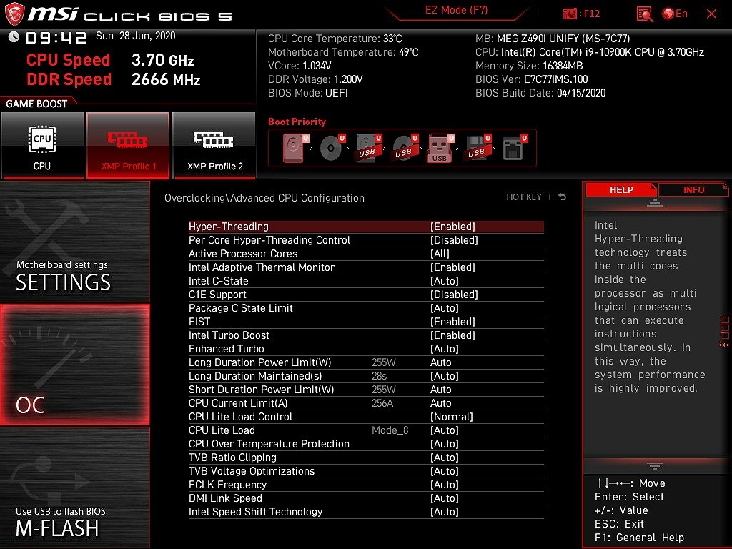Screen dimensions: 732x549
Task: Select the USB flash drive boot icon
Action: [x=440, y=149]
